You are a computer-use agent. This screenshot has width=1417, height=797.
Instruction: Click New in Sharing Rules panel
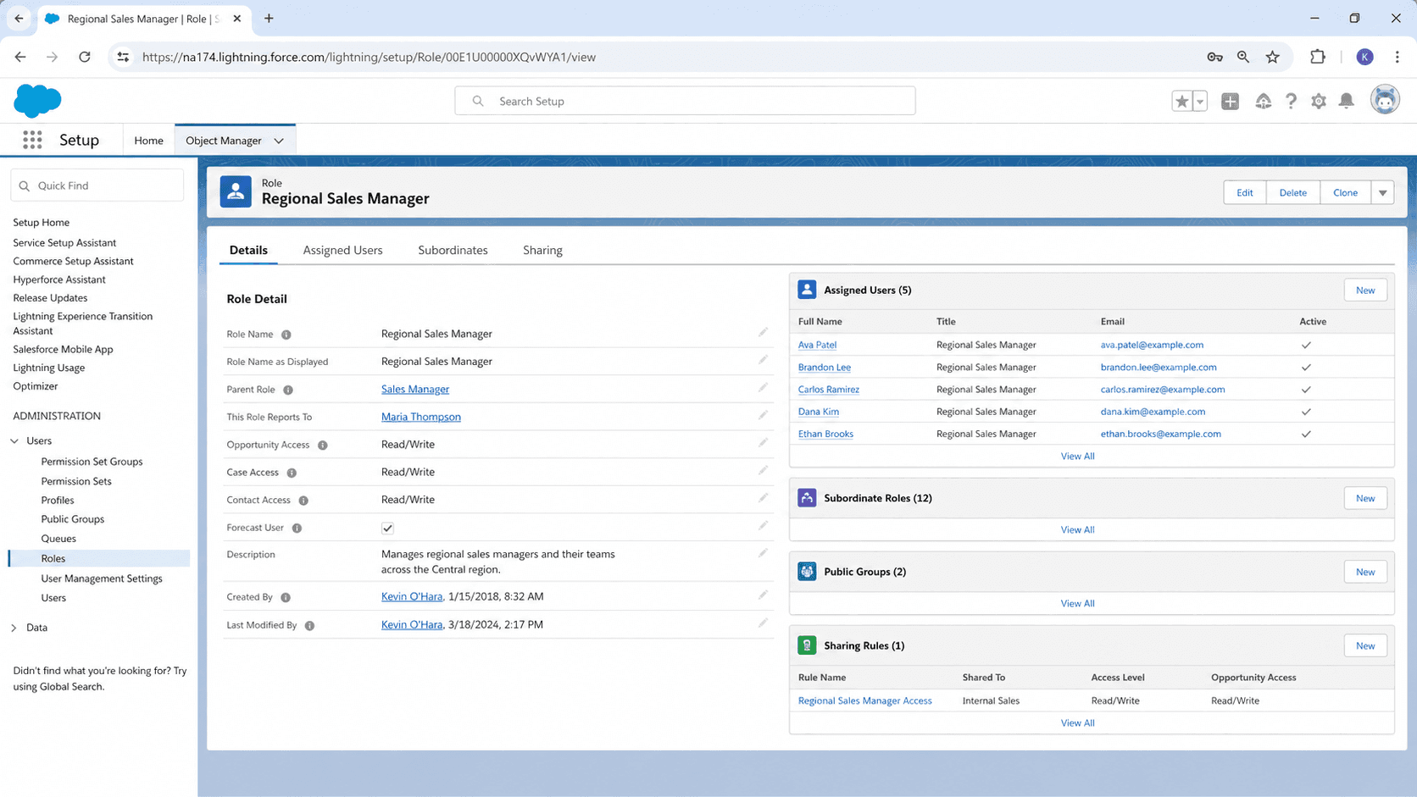1364,645
